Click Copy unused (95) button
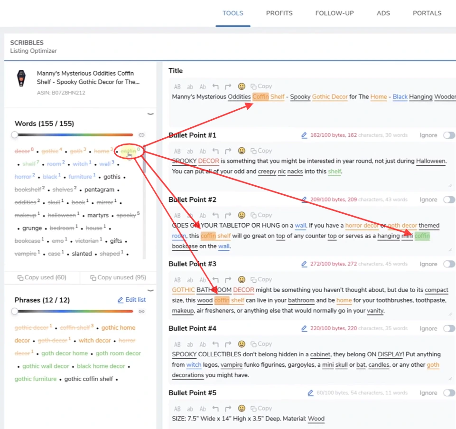Viewport: 456px width, 429px height. pos(118,277)
